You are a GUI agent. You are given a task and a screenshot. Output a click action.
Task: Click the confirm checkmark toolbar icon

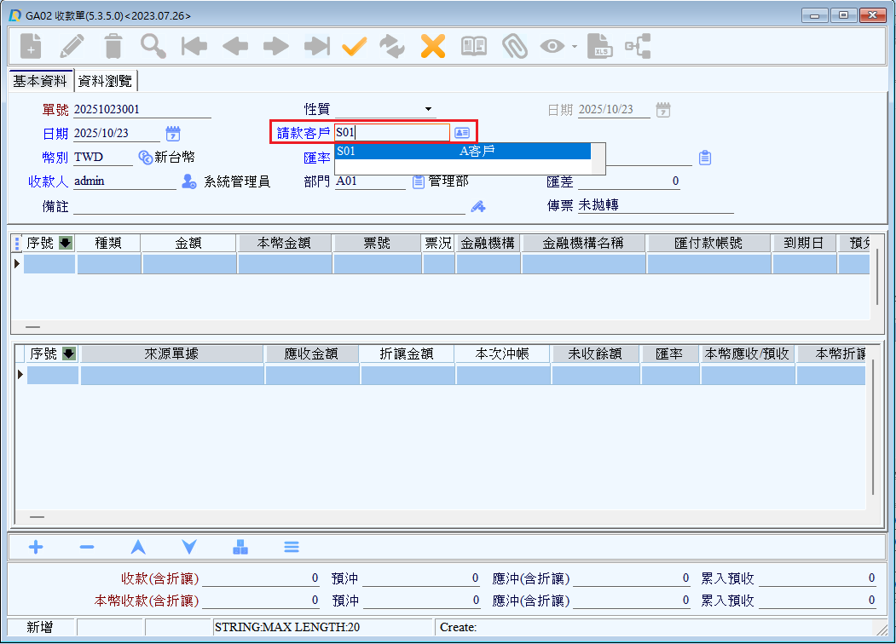354,46
